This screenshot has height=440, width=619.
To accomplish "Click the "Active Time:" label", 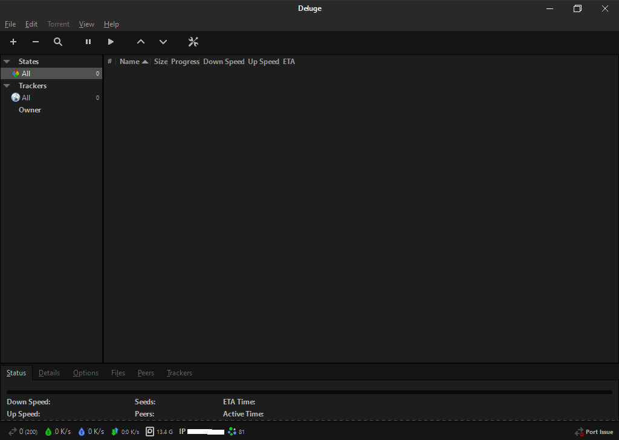I will point(243,414).
